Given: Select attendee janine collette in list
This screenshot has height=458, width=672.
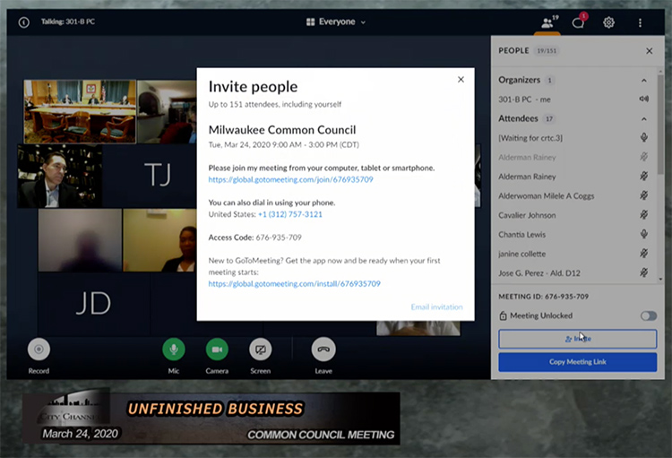Looking at the screenshot, I should click(521, 254).
